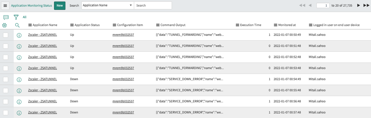Preview record monitored at 00:55:48
Screen dimensions: 371x118
tap(19, 91)
